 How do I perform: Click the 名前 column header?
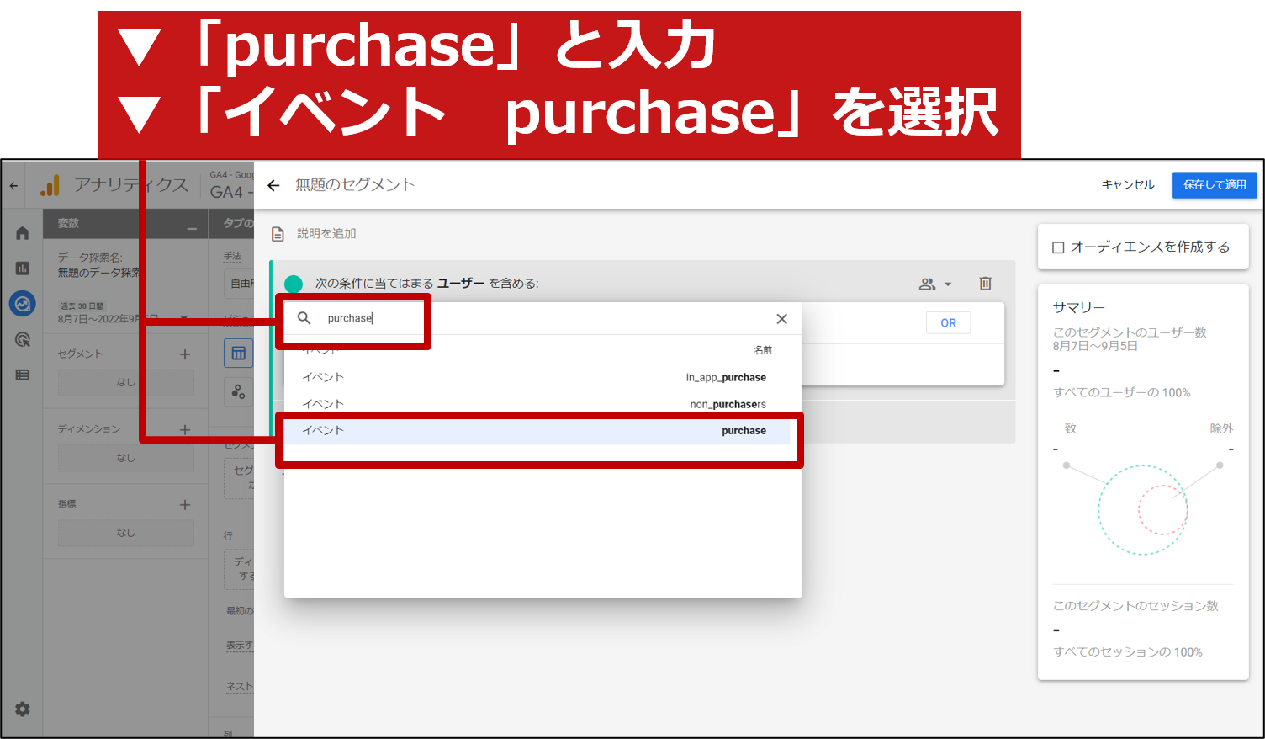tap(763, 350)
